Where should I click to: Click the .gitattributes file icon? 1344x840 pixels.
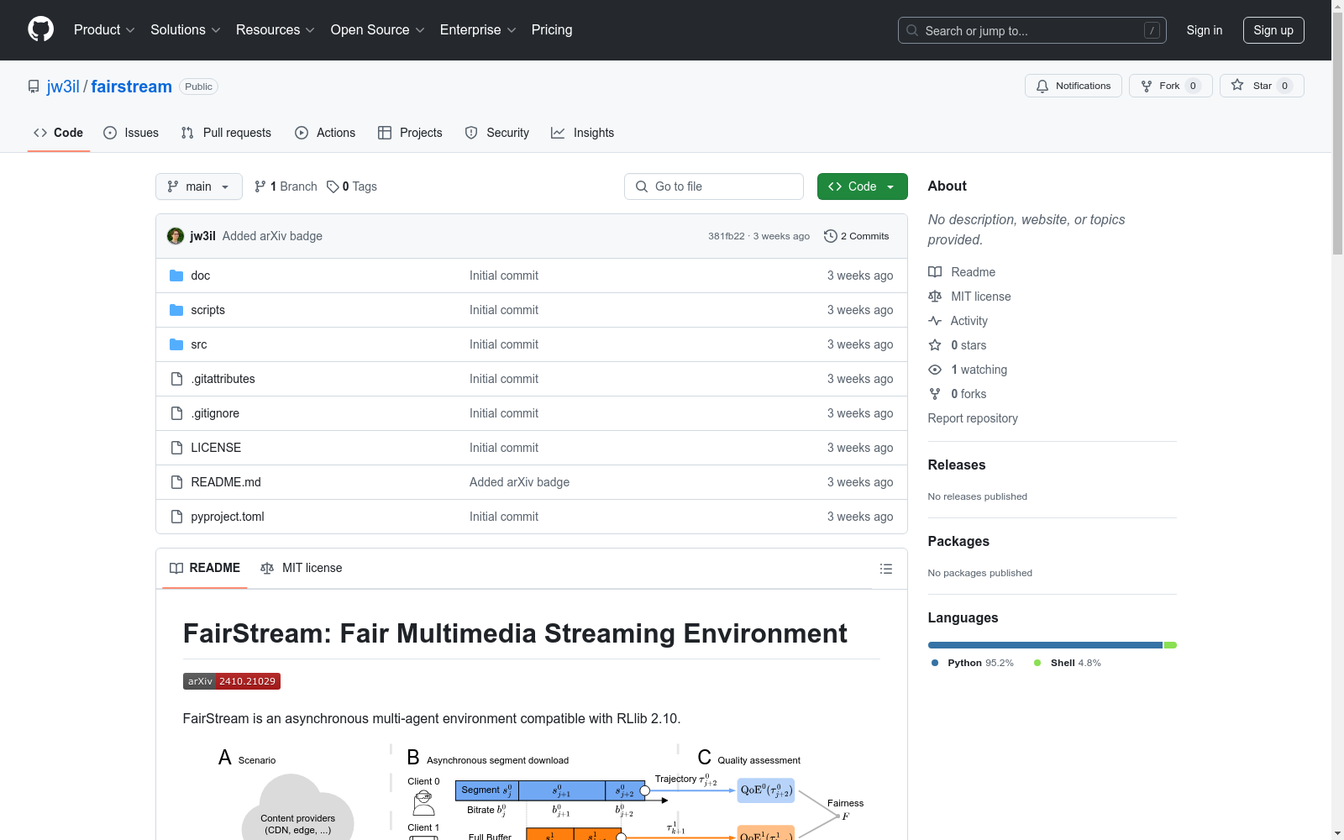coord(176,379)
